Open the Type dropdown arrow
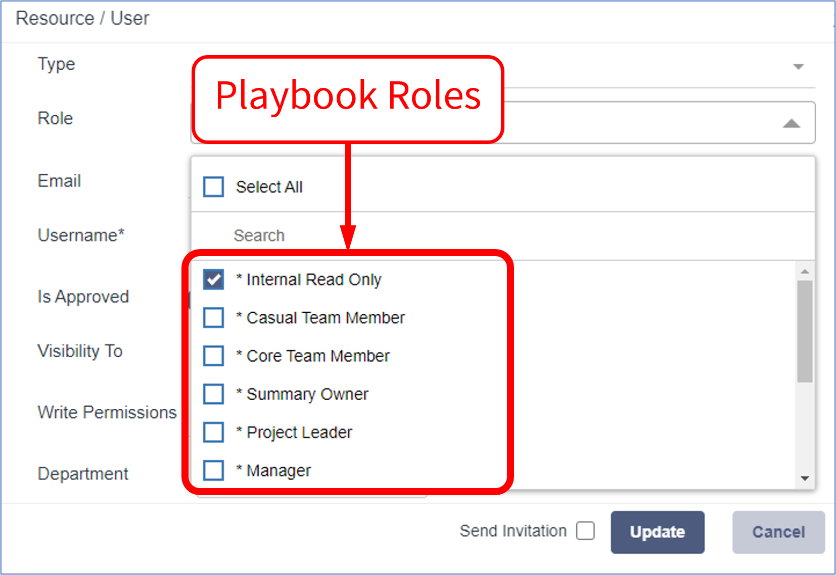The image size is (836, 575). point(799,67)
